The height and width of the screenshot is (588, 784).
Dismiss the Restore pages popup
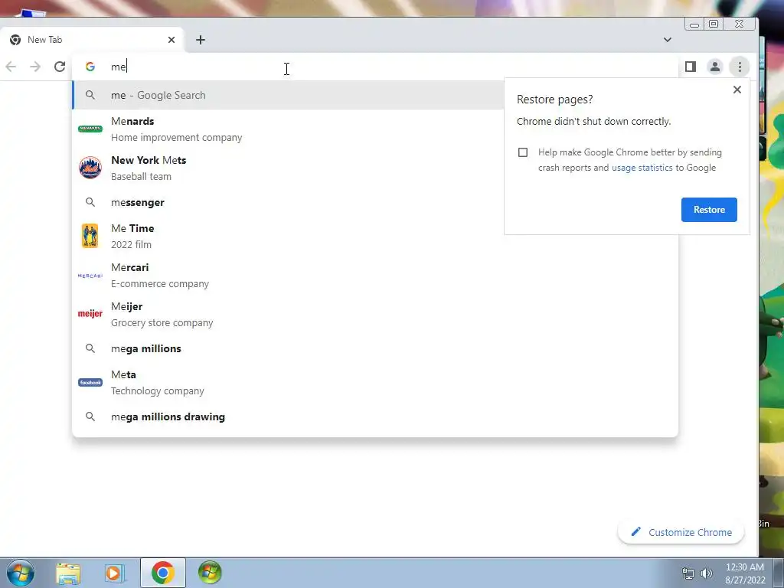(737, 90)
